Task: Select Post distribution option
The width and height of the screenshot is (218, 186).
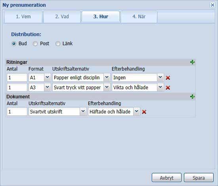Action: [x=35, y=44]
